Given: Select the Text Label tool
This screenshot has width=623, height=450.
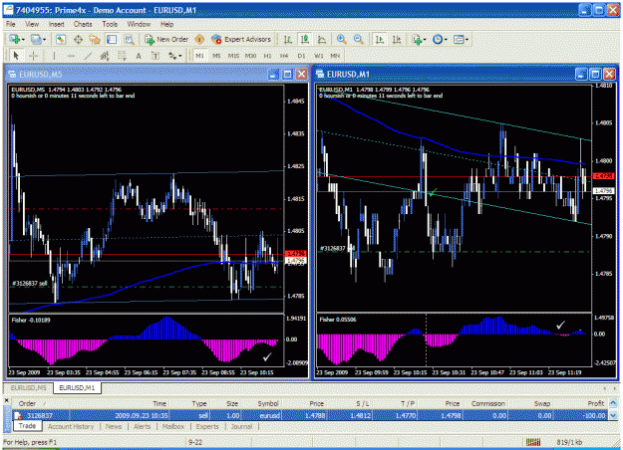Looking at the screenshot, I should pyautogui.click(x=156, y=56).
